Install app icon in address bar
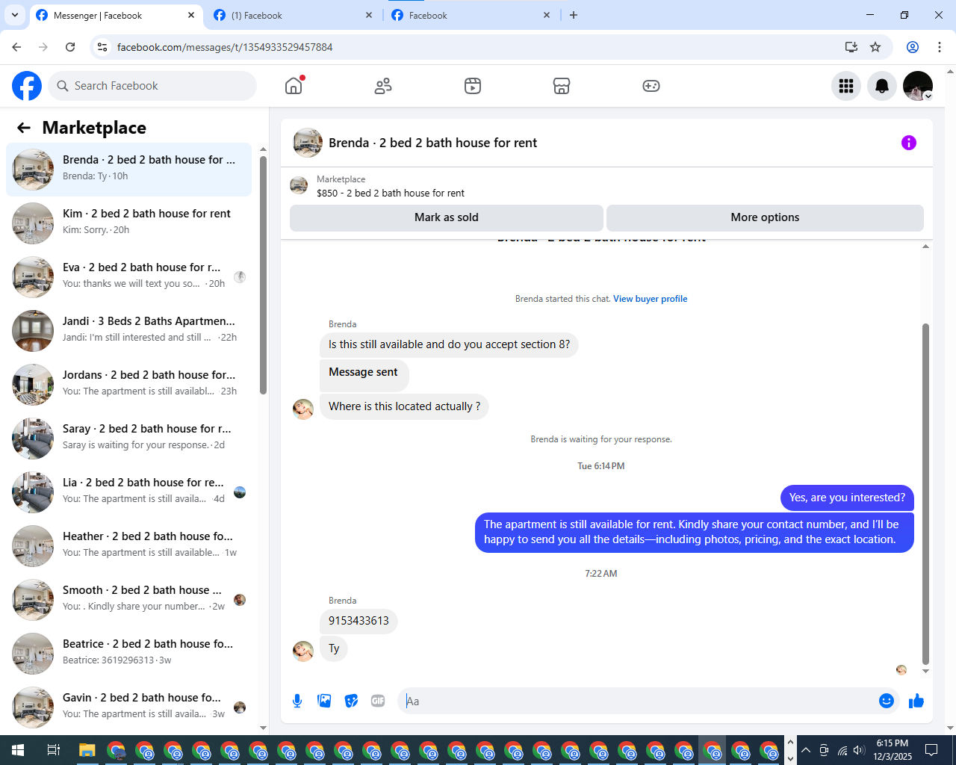The width and height of the screenshot is (956, 765). coord(851,47)
